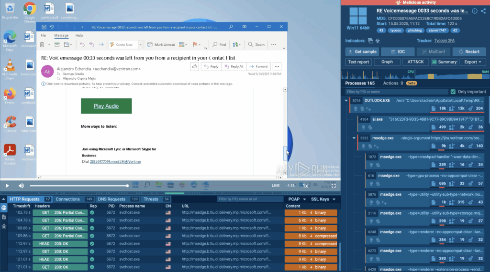Change playback speed 1x control
The image size is (490, 272).
305,186
